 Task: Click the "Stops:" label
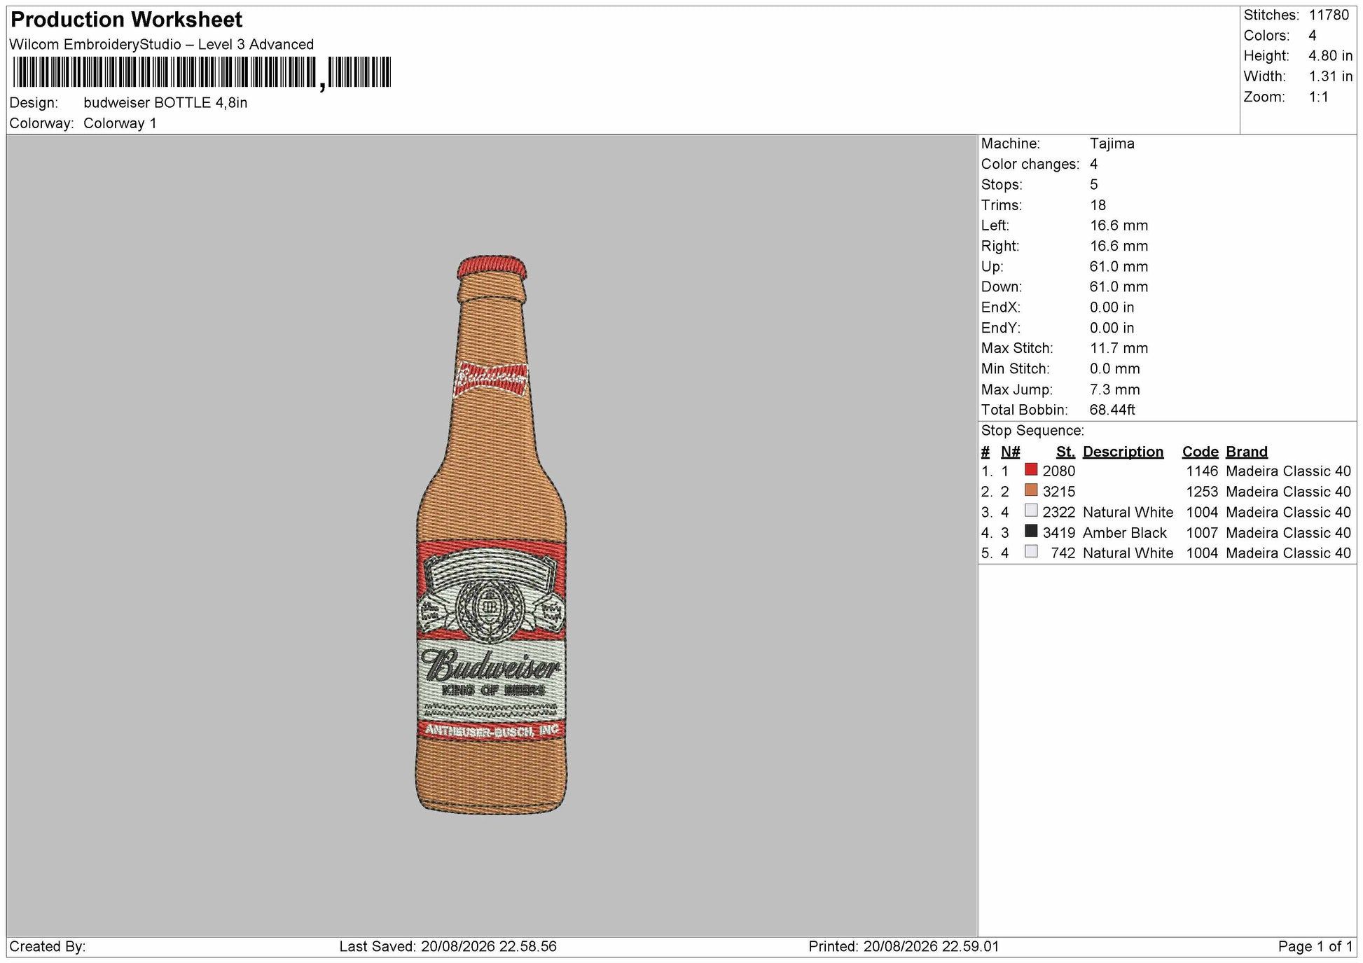pyautogui.click(x=1002, y=185)
